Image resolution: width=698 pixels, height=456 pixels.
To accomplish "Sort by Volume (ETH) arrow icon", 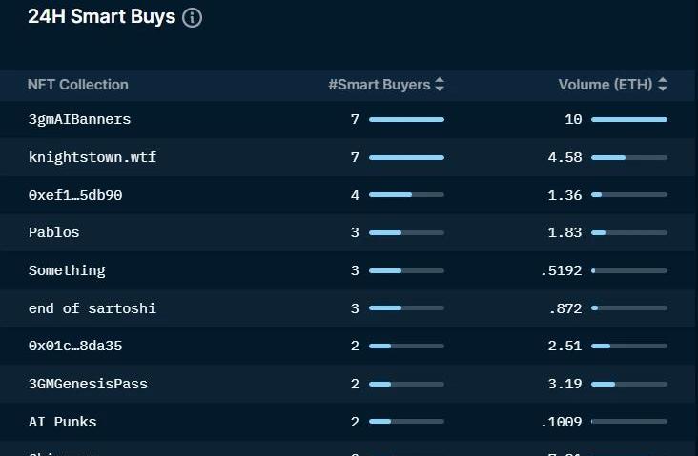I will click(x=663, y=85).
